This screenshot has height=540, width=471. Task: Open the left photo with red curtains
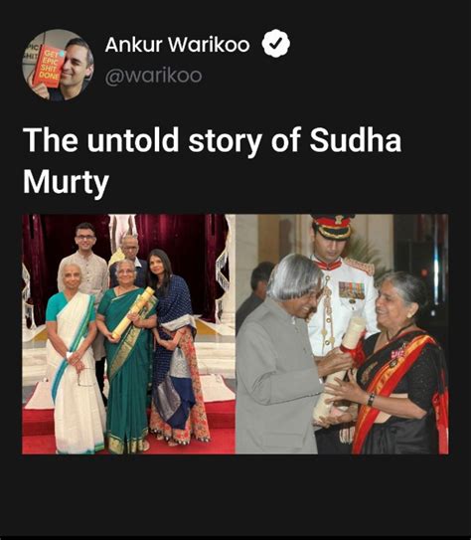pos(128,334)
